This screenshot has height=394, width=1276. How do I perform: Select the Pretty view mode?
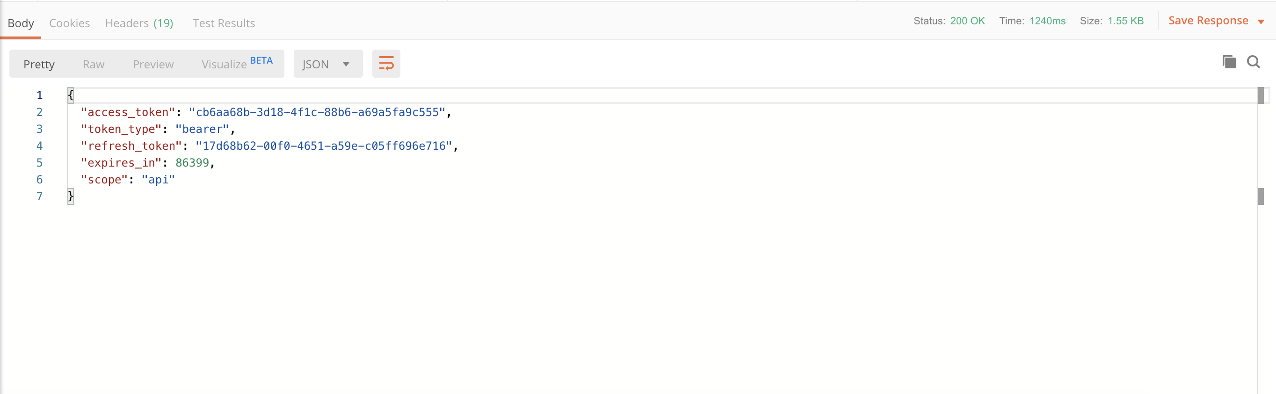[39, 65]
